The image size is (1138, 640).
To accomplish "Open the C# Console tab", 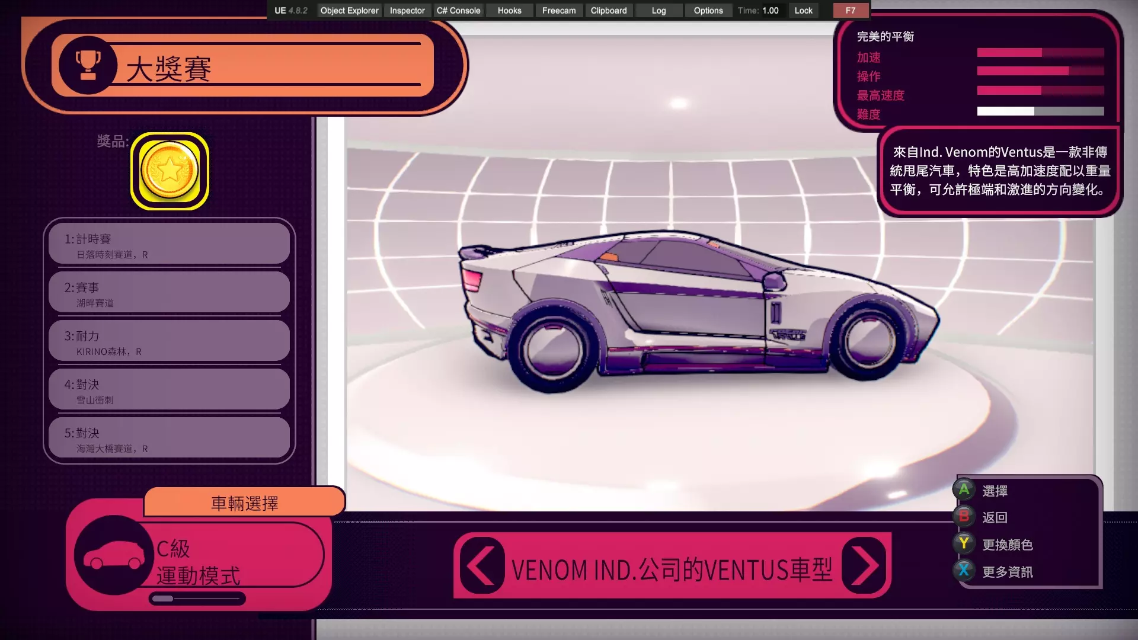I will point(458,11).
